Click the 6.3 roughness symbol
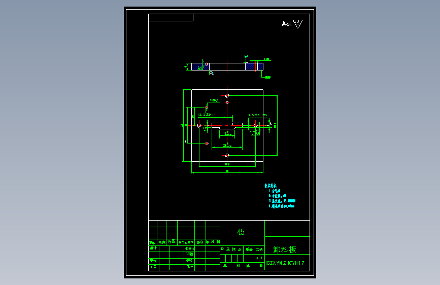Screen dimensions: 440x285 (x=298, y=24)
